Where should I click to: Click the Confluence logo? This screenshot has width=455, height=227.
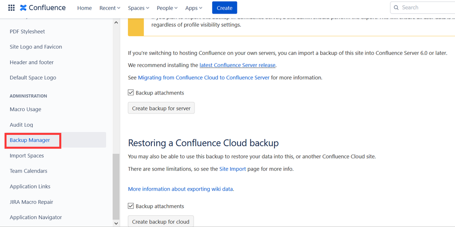pyautogui.click(x=43, y=8)
